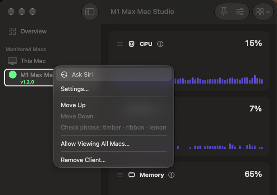Click the second card's usage bar chart
This screenshot has width=277, height=195.
220,146
